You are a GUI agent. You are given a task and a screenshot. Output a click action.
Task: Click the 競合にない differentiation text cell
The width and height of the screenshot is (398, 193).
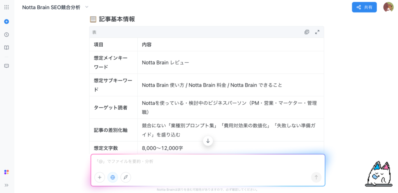pyautogui.click(x=231, y=130)
